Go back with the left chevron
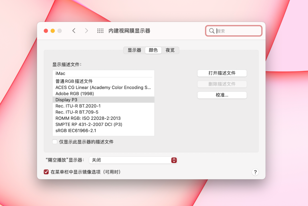This screenshot has height=206, width=308. (x=74, y=31)
